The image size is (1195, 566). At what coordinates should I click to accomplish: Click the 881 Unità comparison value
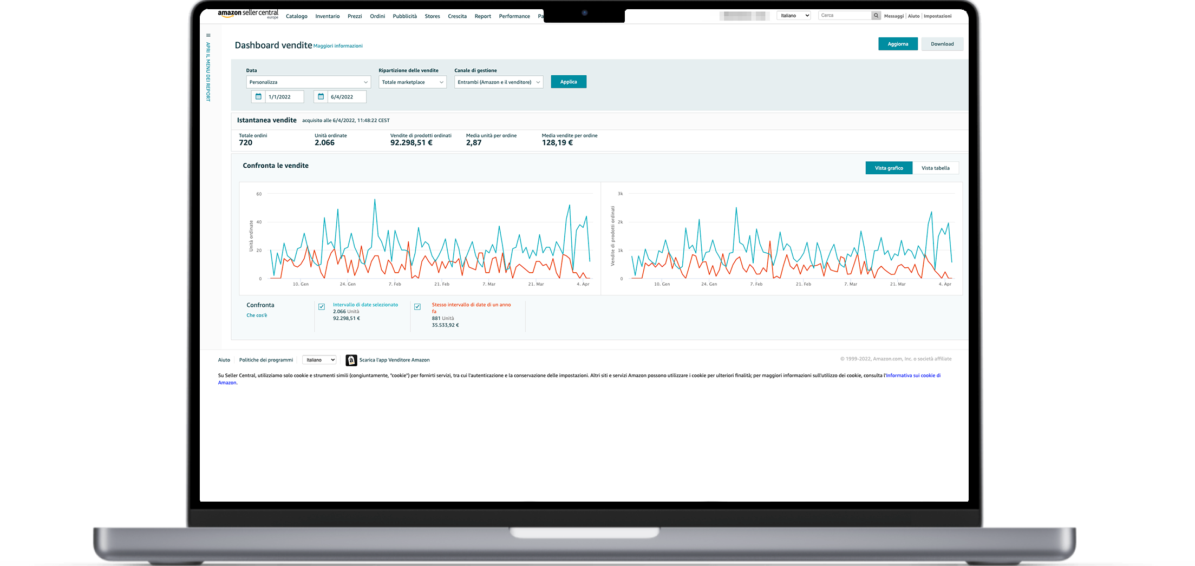tap(443, 319)
